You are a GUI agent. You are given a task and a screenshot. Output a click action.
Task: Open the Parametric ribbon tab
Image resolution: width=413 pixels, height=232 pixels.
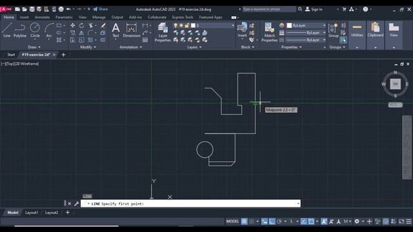64,17
